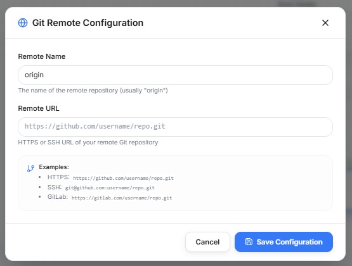Click the globe icon beside dialog title
This screenshot has width=352, height=266.
(x=23, y=23)
